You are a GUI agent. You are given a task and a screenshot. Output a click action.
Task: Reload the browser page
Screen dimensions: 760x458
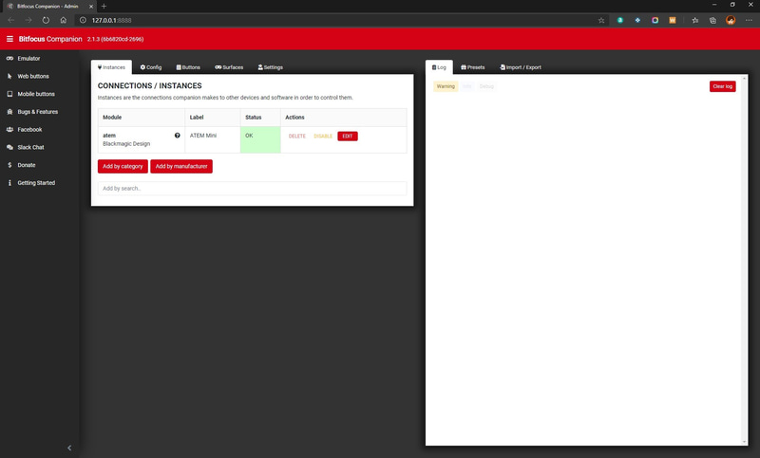pos(46,20)
